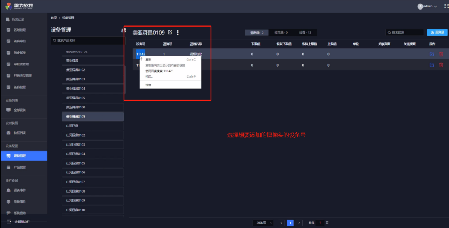Viewport: 449px width, 228px height.
Task: Click the 遥测名称 column header
Action: 196,44
